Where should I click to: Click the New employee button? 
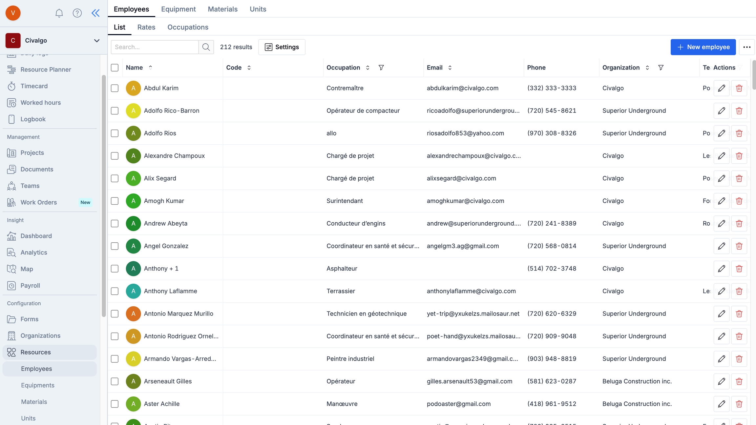pyautogui.click(x=703, y=47)
